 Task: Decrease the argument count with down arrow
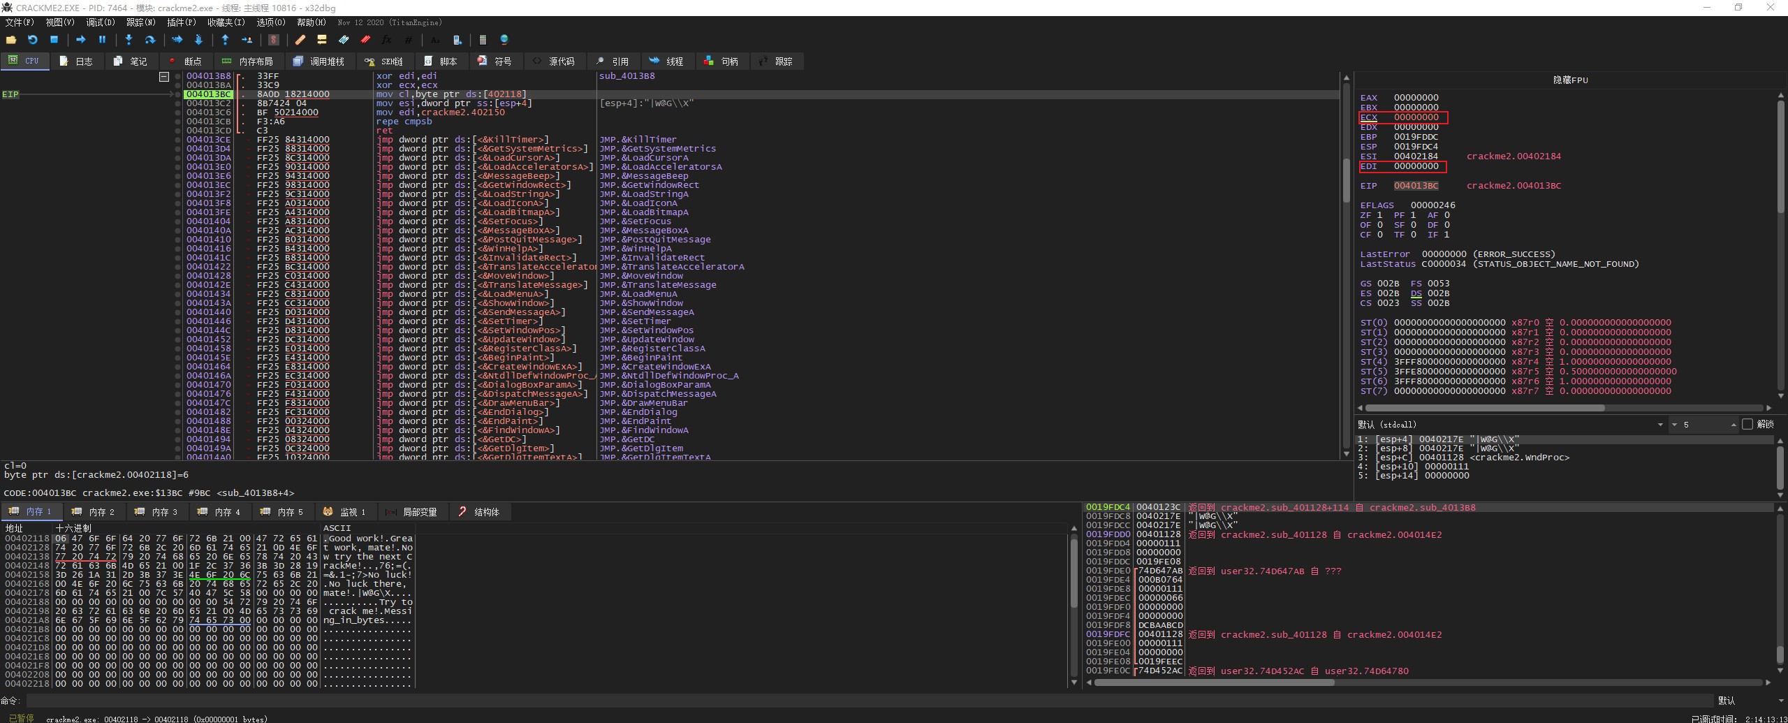click(x=1674, y=424)
